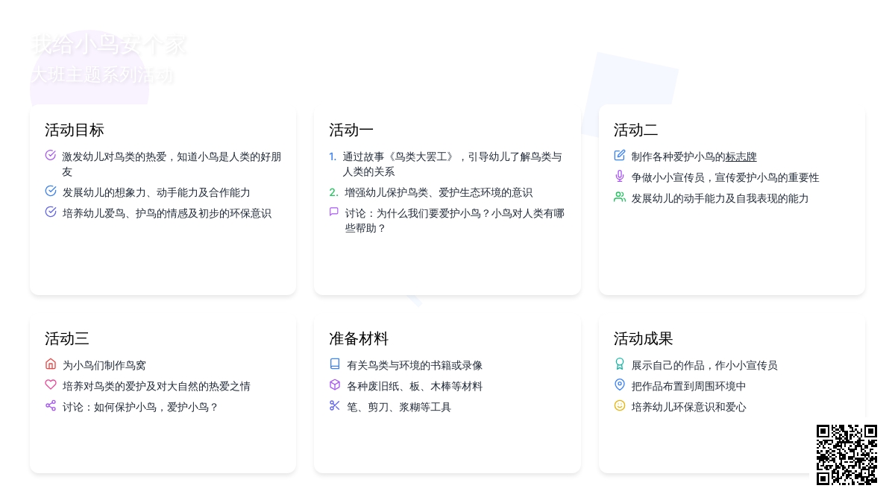
Task: Click the 活动成果 card heading
Action: tap(644, 338)
